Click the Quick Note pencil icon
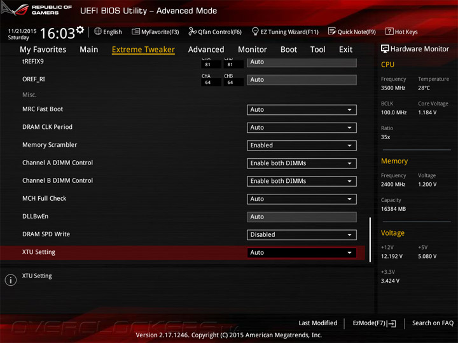This screenshot has height=343, width=458. coord(332,31)
